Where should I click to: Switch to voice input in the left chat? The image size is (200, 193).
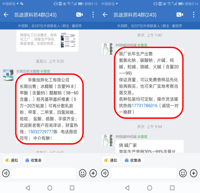point(6,173)
